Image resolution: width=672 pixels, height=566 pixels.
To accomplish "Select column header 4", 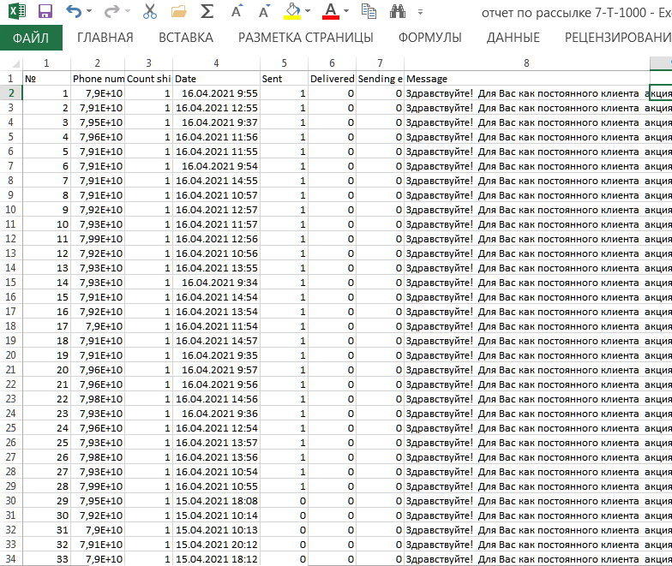I will 216,63.
